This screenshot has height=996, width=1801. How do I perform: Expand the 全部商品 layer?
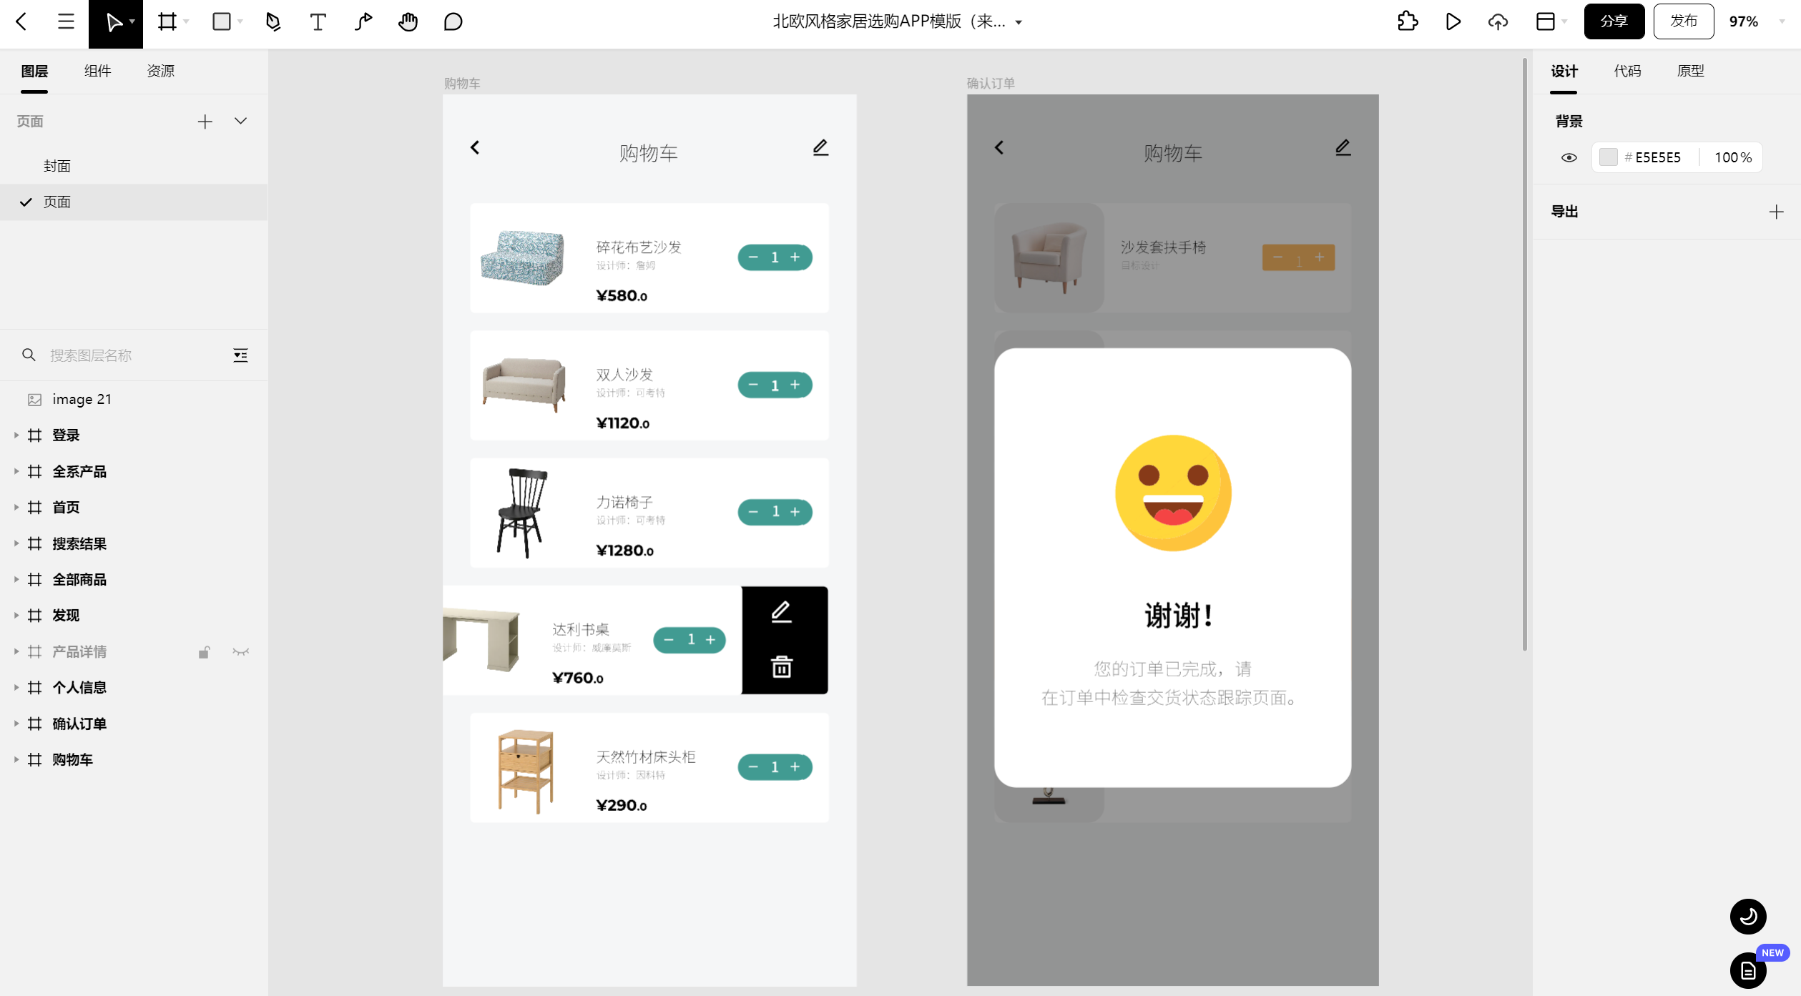tap(16, 579)
